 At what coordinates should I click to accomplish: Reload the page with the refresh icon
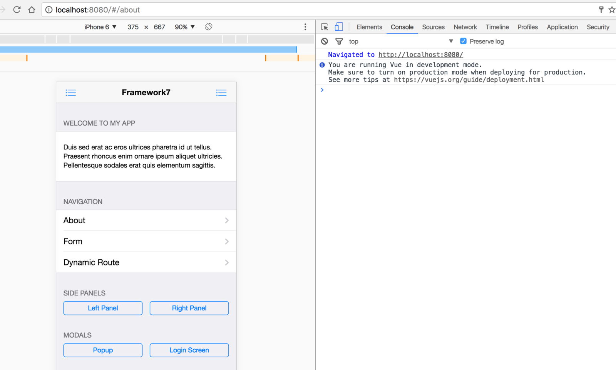tap(17, 10)
